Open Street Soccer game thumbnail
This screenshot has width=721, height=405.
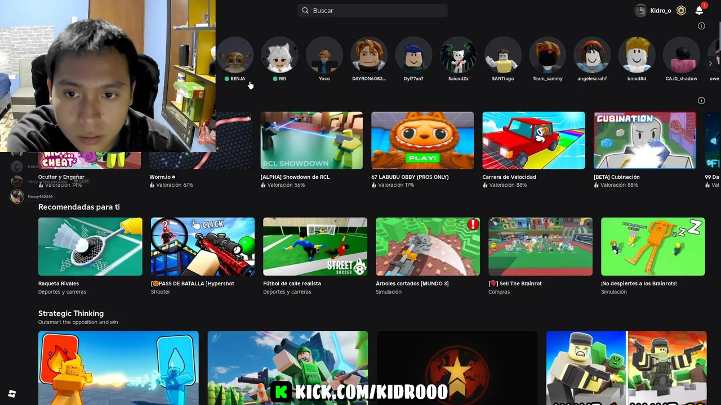(315, 247)
